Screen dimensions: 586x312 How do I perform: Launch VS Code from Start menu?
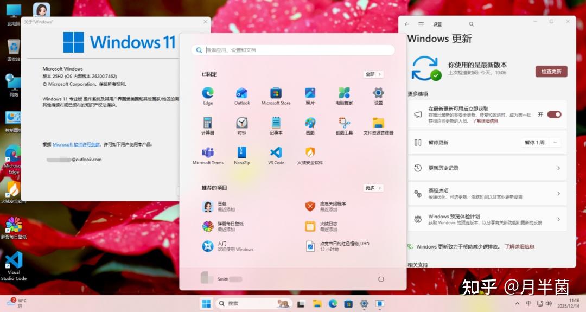pos(276,155)
